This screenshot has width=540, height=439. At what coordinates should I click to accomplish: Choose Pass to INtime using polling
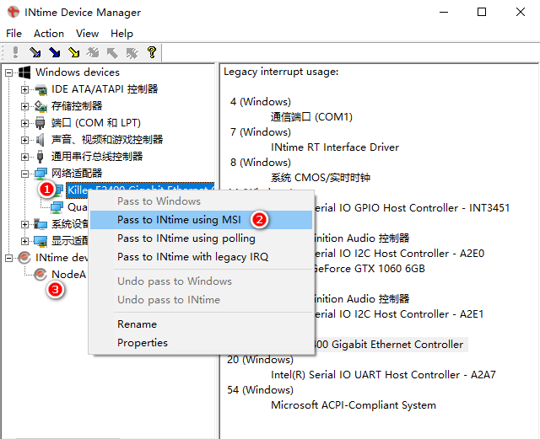pos(201,238)
